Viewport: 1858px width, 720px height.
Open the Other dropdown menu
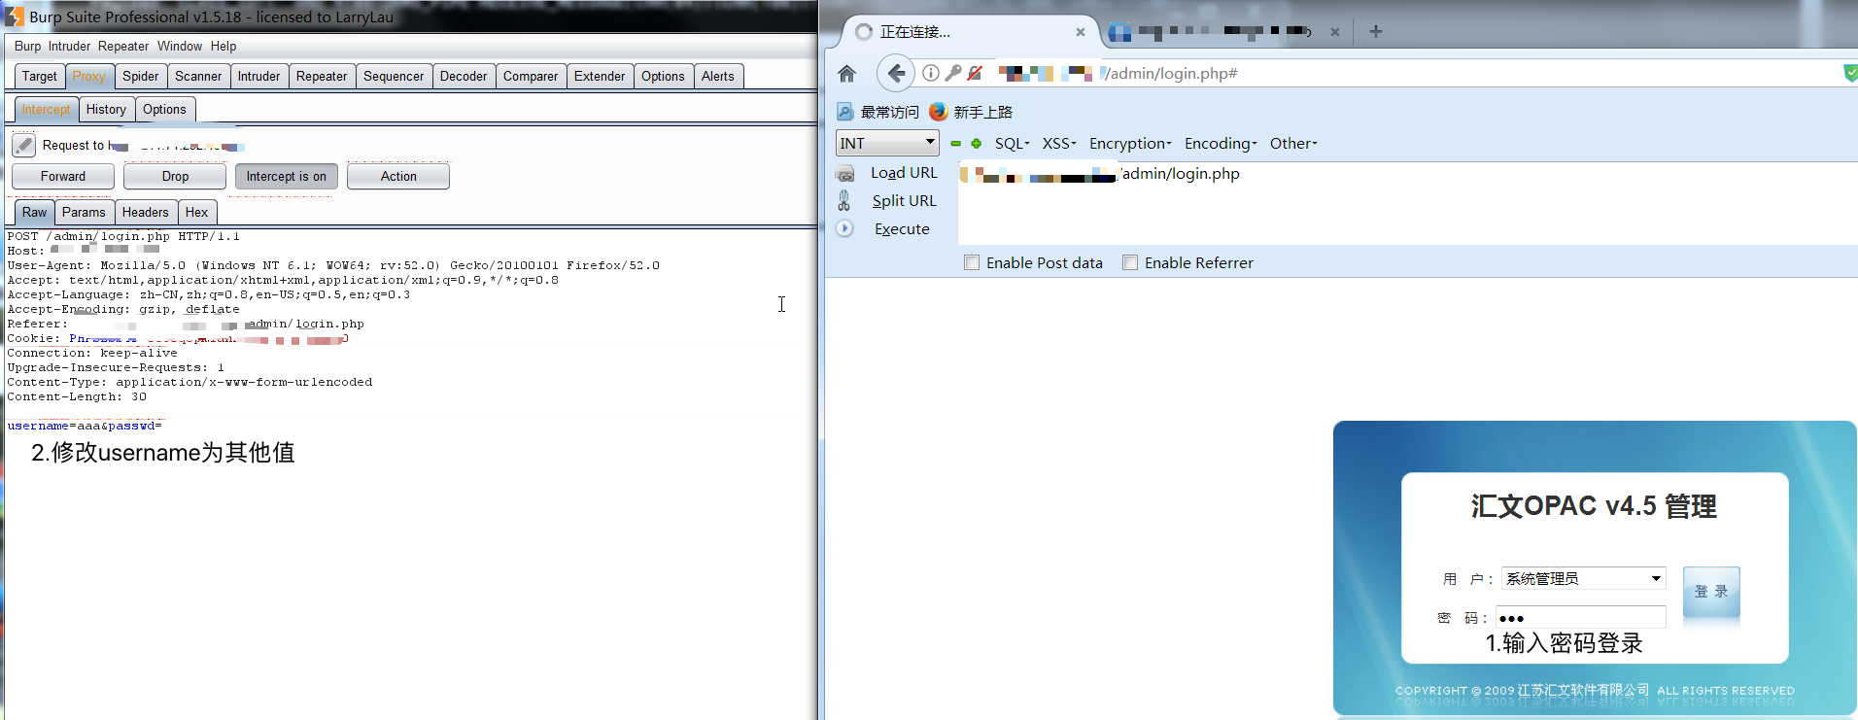(x=1293, y=143)
